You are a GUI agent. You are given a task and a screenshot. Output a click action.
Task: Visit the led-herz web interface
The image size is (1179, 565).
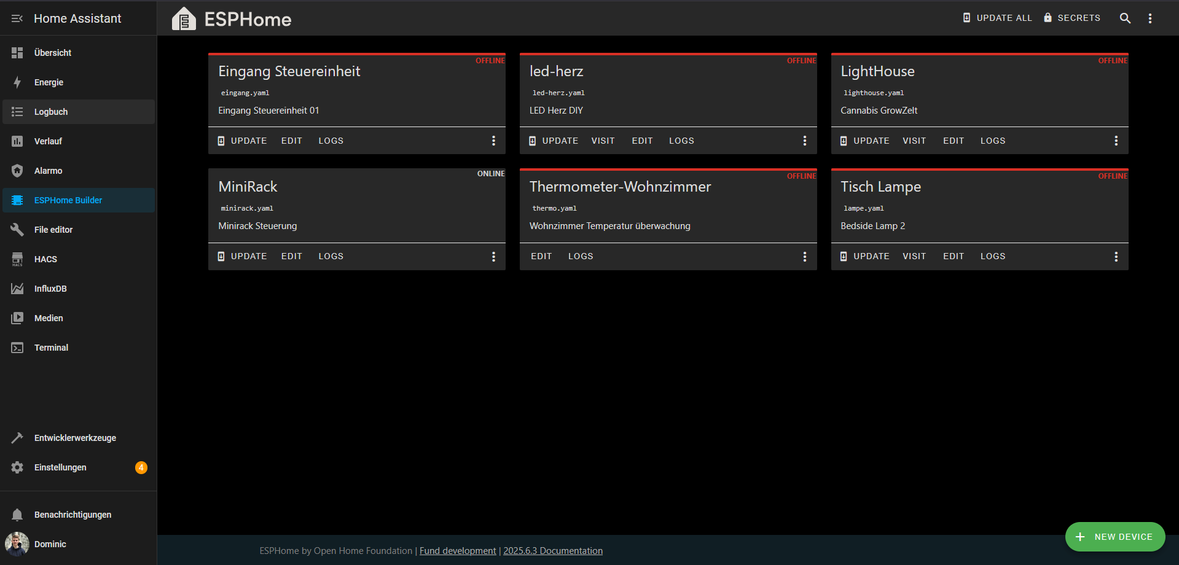click(x=603, y=141)
